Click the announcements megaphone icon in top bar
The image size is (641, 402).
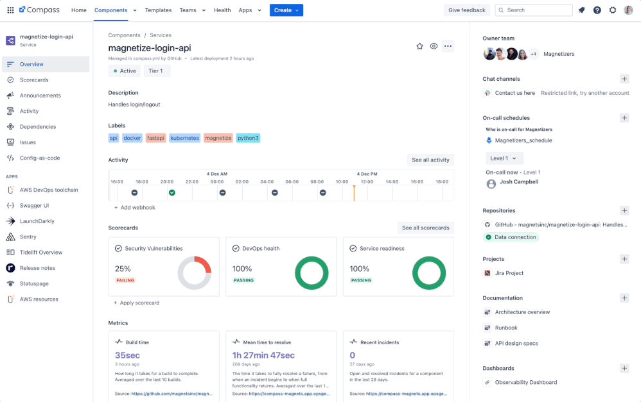(581, 10)
